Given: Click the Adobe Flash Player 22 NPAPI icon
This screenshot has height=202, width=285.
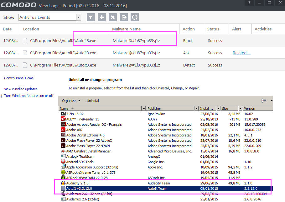Looking at the screenshot, I should point(63,146).
